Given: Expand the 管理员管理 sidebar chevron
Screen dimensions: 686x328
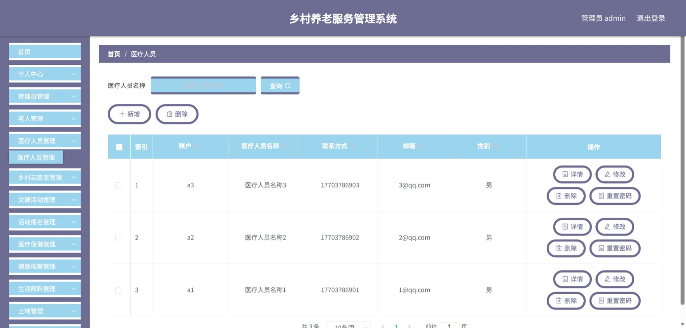Looking at the screenshot, I should 74,96.
